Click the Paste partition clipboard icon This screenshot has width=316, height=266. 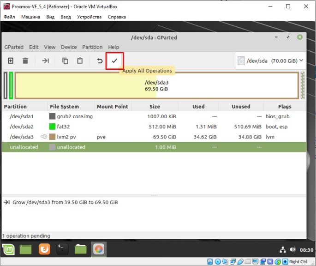tap(80, 60)
